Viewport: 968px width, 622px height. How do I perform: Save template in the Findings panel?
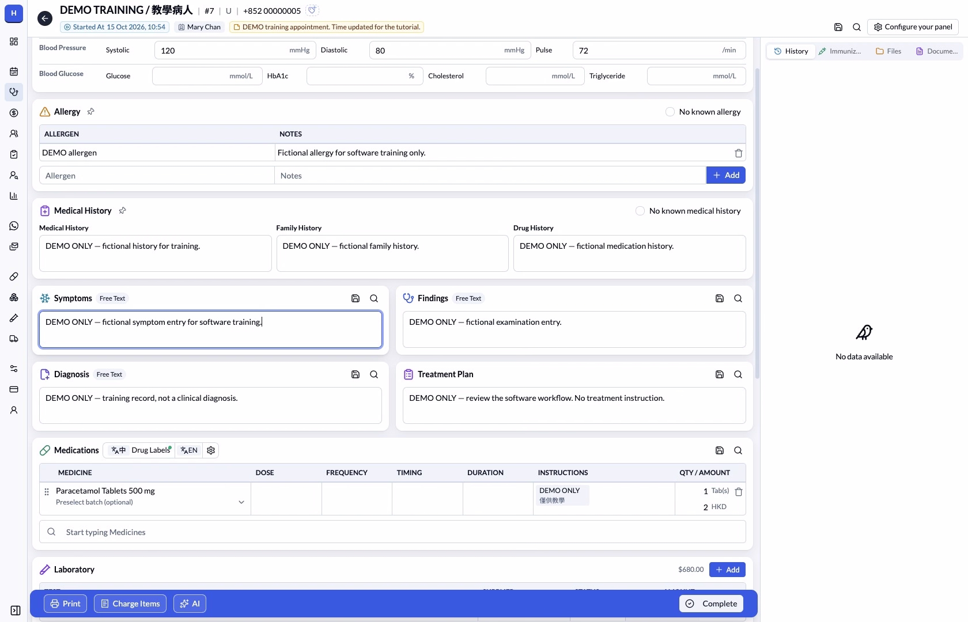(720, 298)
